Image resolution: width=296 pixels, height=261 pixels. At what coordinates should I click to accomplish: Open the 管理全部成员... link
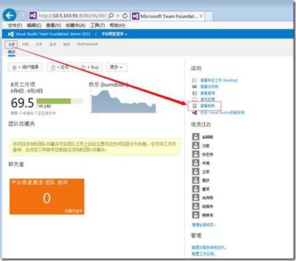pos(204,224)
